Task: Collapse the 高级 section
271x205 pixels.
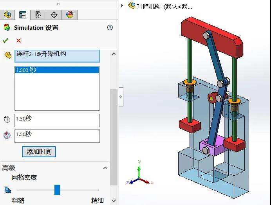Action: [105, 168]
